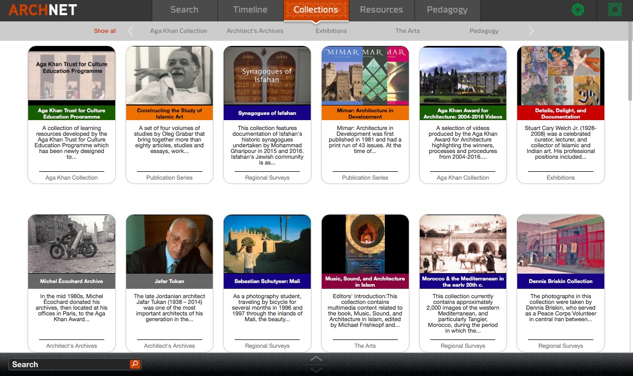Toggle the Show all filter
Viewport: 633px width, 376px height.
click(x=104, y=31)
